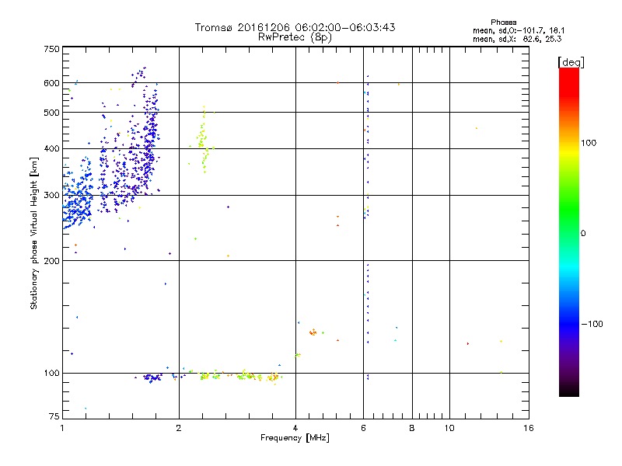The image size is (622, 466).
Task: Click the y-axis label "500"
Action: point(51,113)
